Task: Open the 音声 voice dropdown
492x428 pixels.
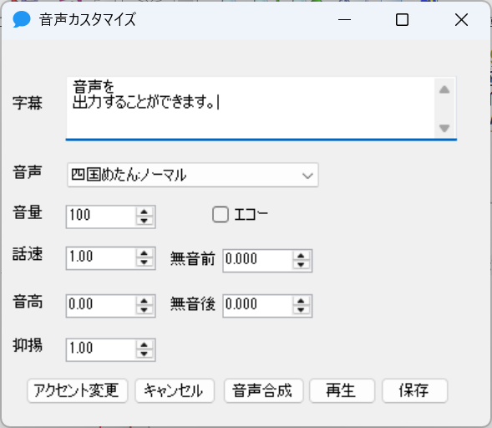Action: tap(193, 175)
